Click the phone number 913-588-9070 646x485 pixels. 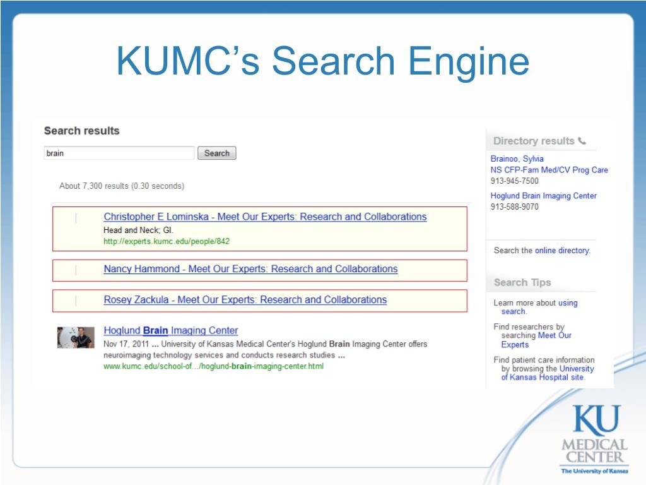[x=514, y=207]
